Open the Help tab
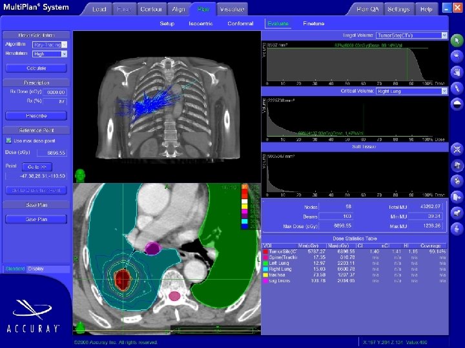 tap(426, 9)
